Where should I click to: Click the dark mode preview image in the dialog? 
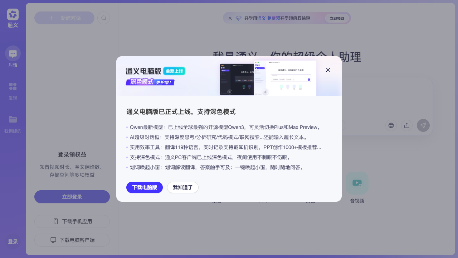[x=238, y=77]
